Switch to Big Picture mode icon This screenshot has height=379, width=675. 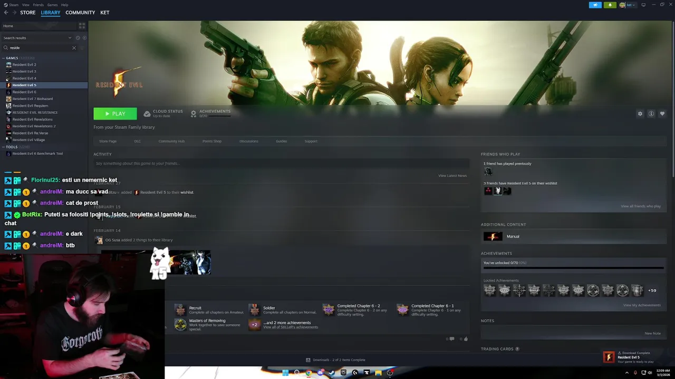click(643, 5)
